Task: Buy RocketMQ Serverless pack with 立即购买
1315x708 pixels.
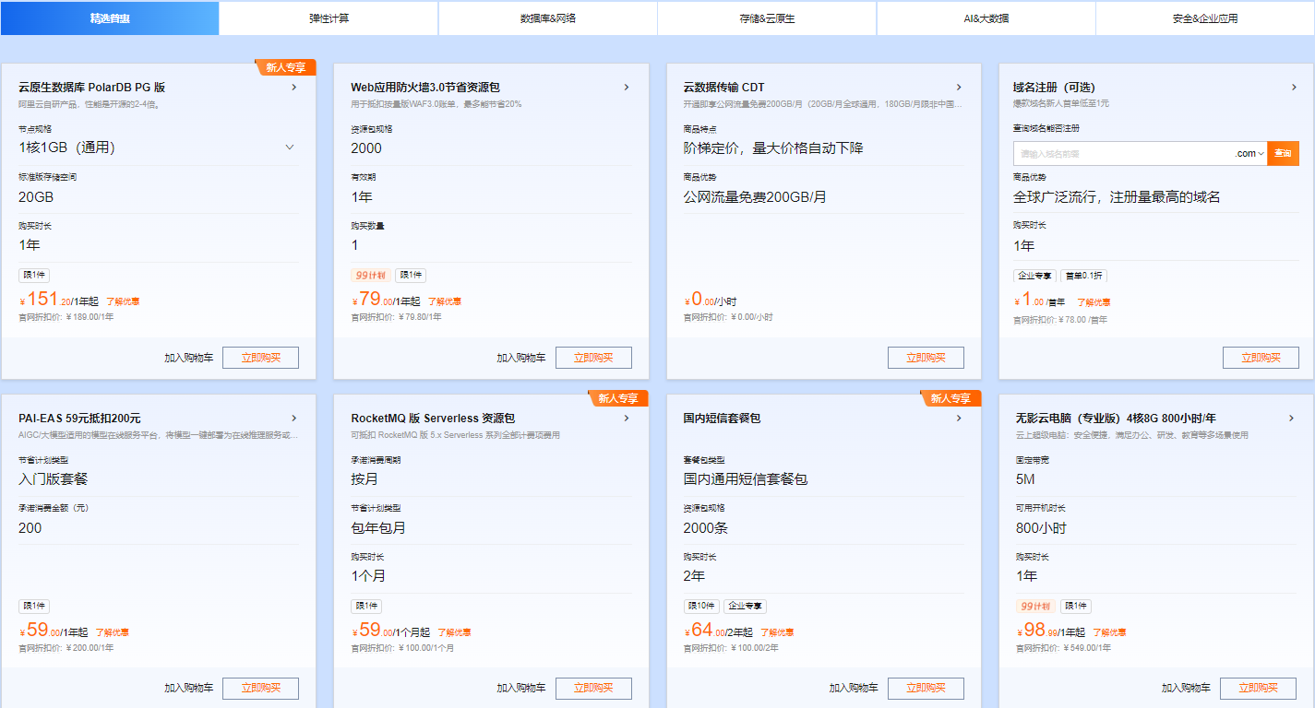Action: (x=593, y=688)
